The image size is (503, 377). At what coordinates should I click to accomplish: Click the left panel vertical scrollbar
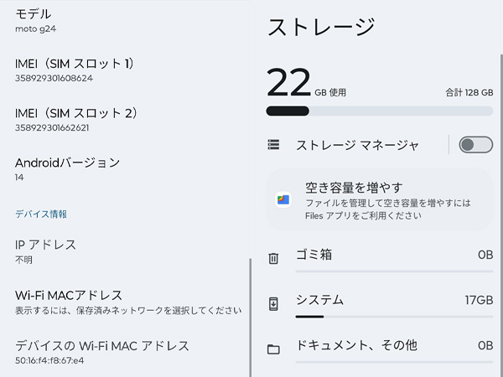click(x=250, y=318)
